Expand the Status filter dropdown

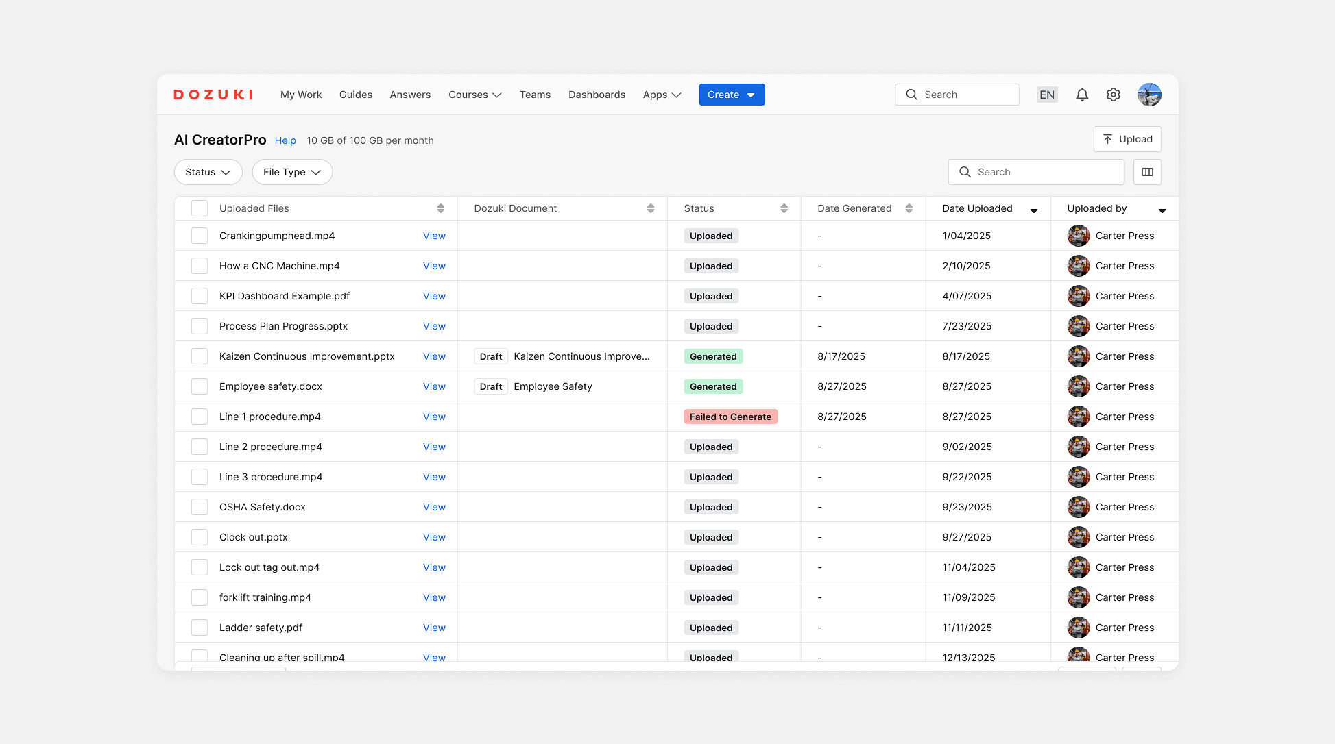pos(208,172)
